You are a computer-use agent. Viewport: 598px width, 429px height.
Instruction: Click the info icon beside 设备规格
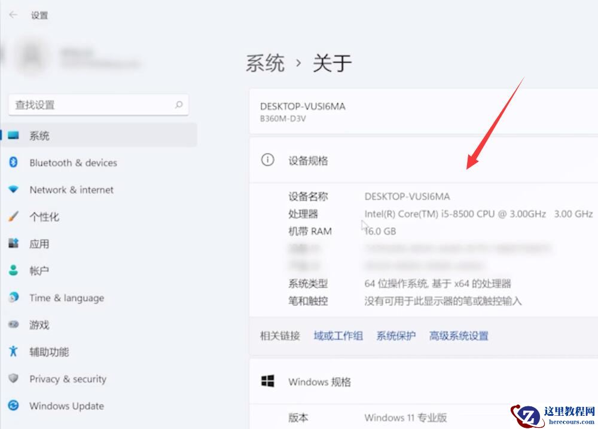pyautogui.click(x=267, y=160)
